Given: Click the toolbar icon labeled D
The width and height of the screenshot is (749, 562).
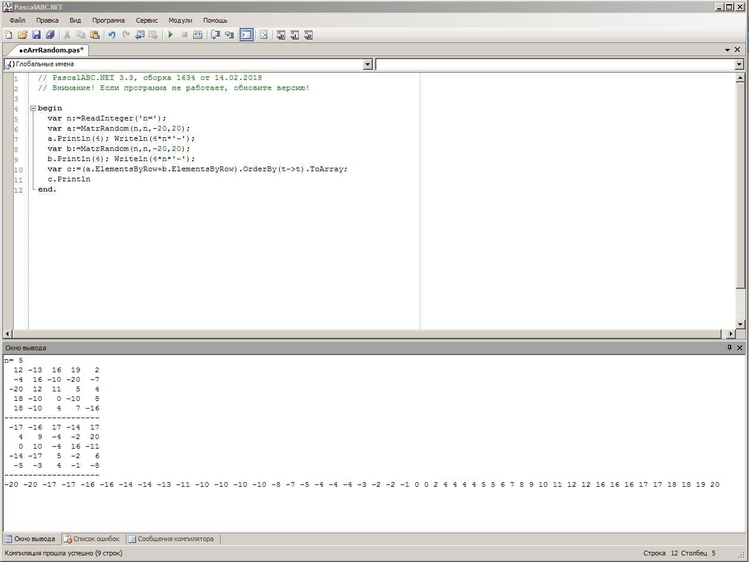Looking at the screenshot, I should (x=281, y=35).
